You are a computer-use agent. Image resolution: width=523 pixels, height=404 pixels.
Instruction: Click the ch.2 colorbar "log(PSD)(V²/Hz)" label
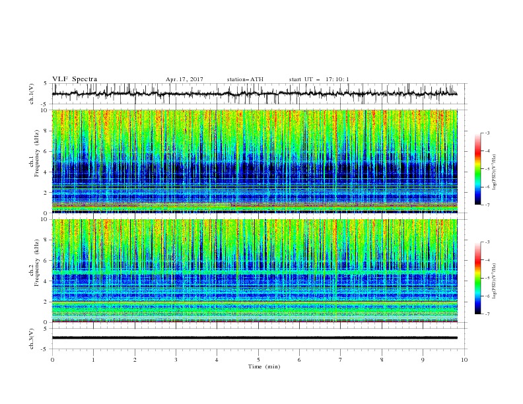[x=494, y=281]
